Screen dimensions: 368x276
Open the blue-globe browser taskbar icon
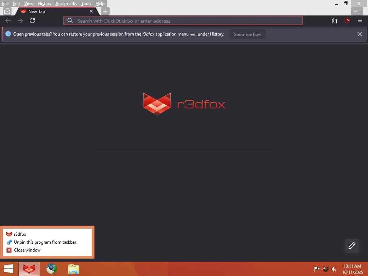[x=51, y=269]
